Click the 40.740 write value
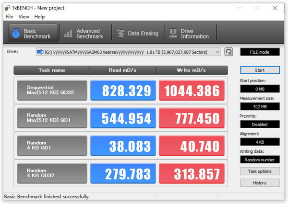The height and width of the screenshot is (204, 288). pos(192,146)
